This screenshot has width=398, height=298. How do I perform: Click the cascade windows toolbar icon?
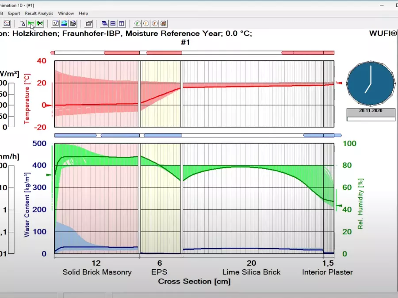(104, 23)
